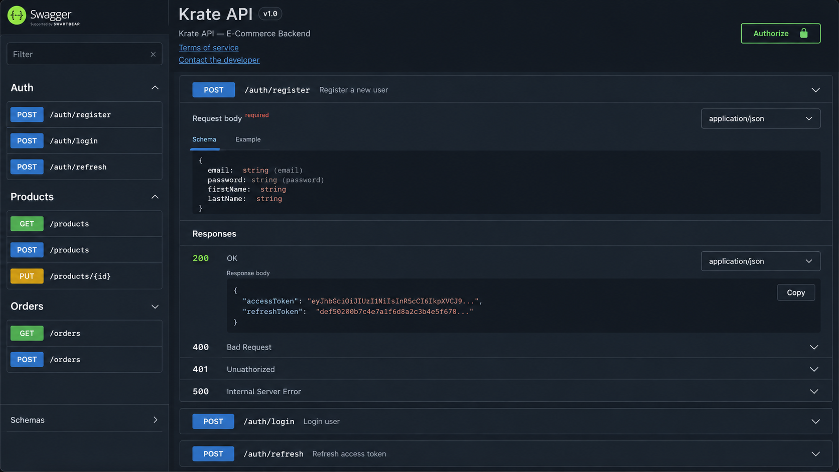Image resolution: width=839 pixels, height=472 pixels.
Task: Open GET /products in sidebar
Action: click(84, 224)
